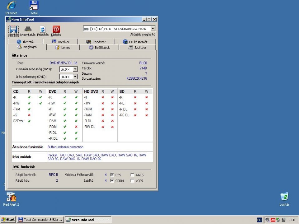Click the serial number K286C2K4216
Screen dimensions: 299x224
click(137, 78)
